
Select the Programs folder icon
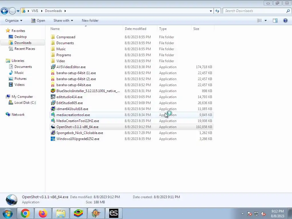[53, 55]
